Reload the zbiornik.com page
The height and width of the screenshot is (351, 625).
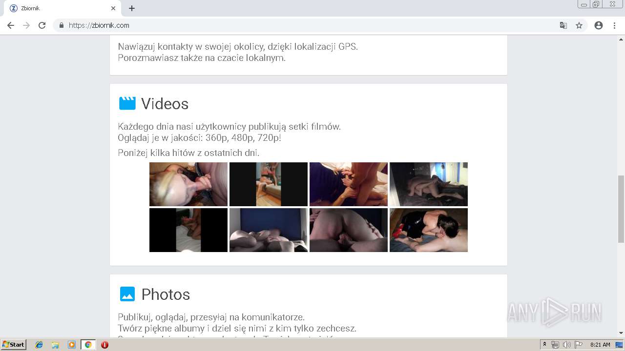tap(42, 25)
